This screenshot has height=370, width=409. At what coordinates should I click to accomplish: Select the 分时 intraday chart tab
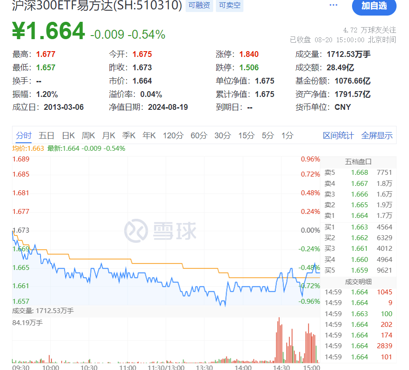24,136
